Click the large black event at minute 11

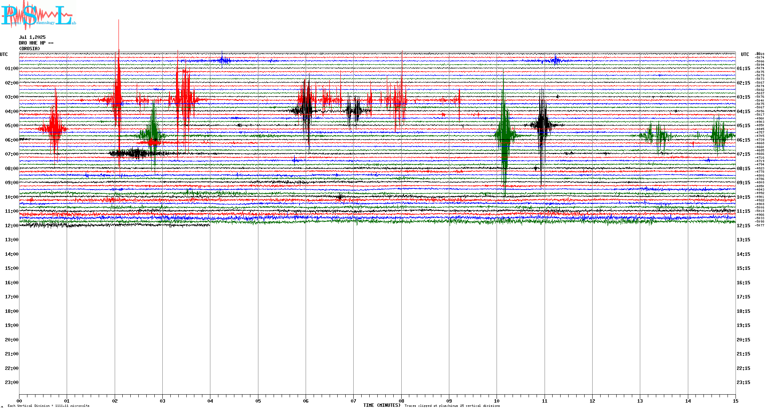click(542, 125)
